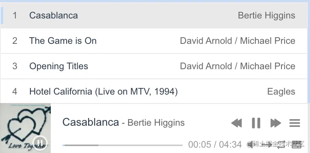Screen dimensions: 310x153
Task: Click the Love Together album cover art
Action: point(25,128)
